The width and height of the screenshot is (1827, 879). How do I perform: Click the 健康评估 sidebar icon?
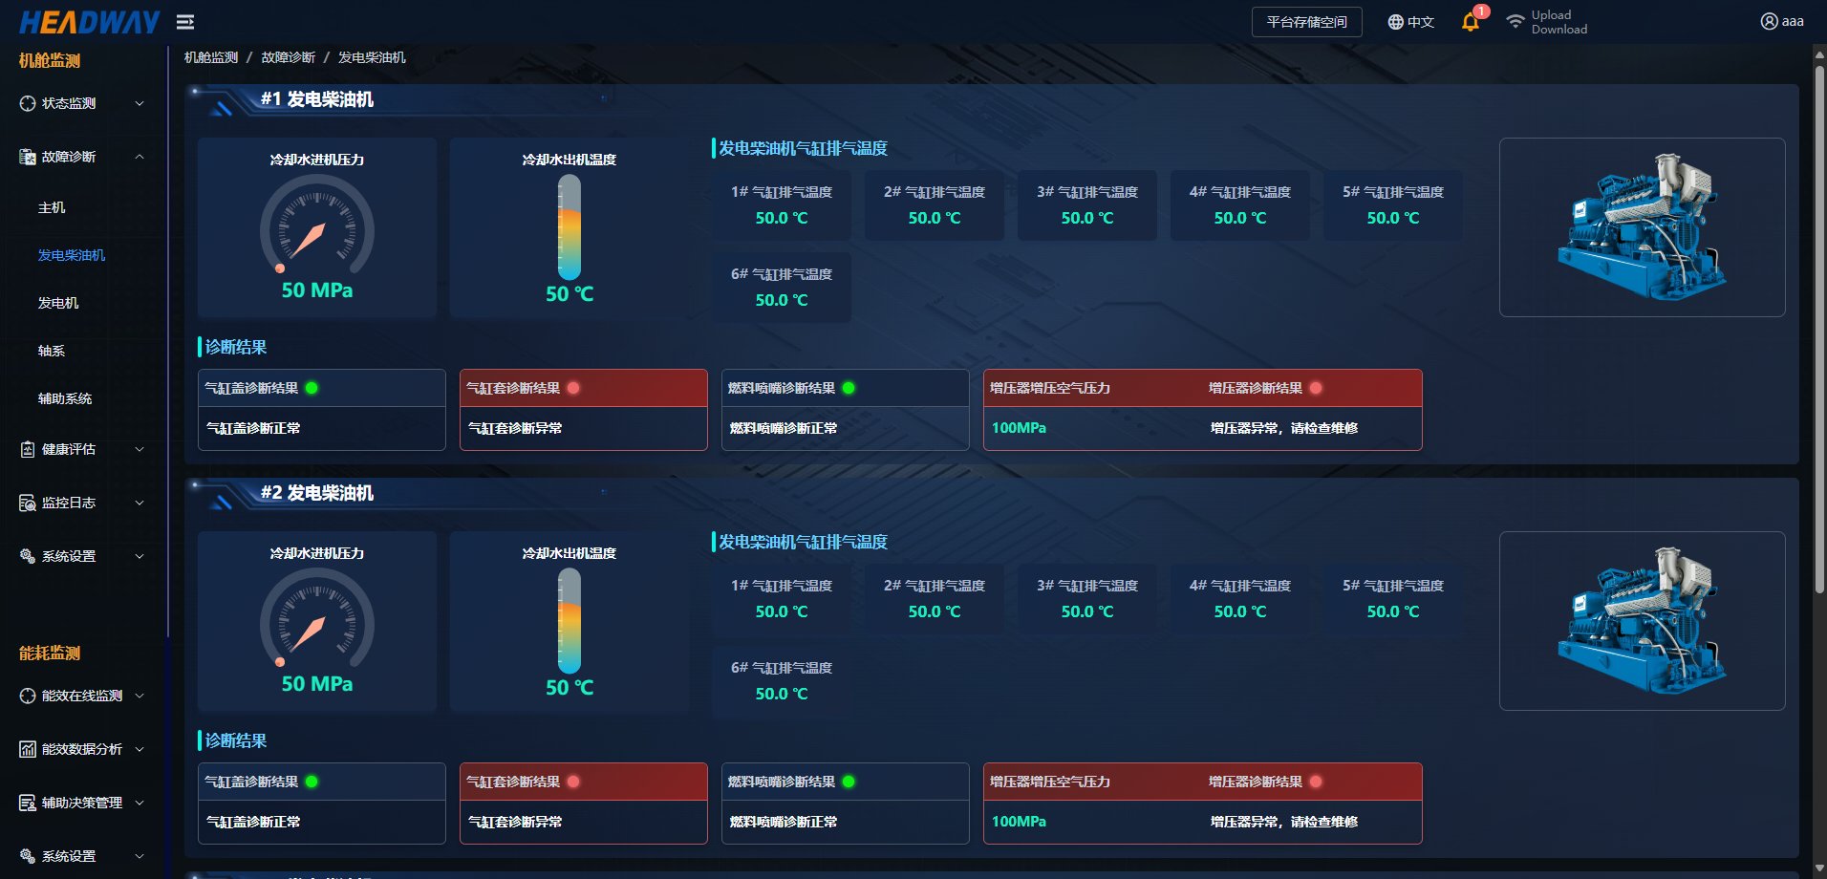tap(28, 449)
